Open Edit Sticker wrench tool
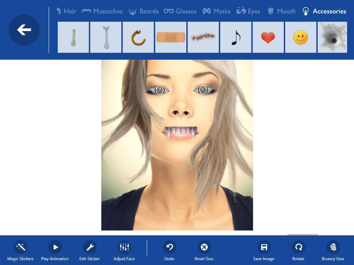354x265 pixels. coord(90,247)
